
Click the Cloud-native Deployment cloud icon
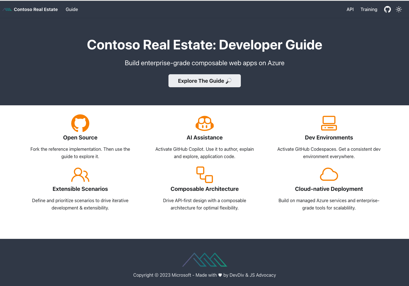(x=329, y=174)
